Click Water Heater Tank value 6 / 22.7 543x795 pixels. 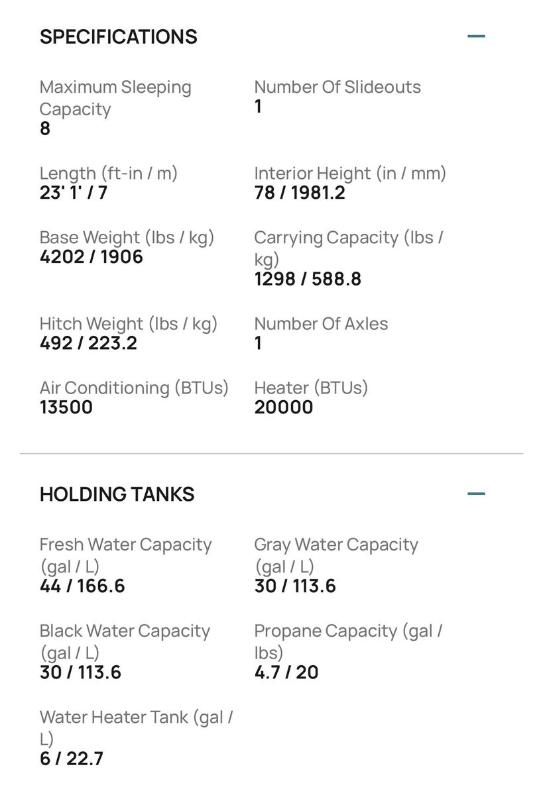[x=72, y=759]
